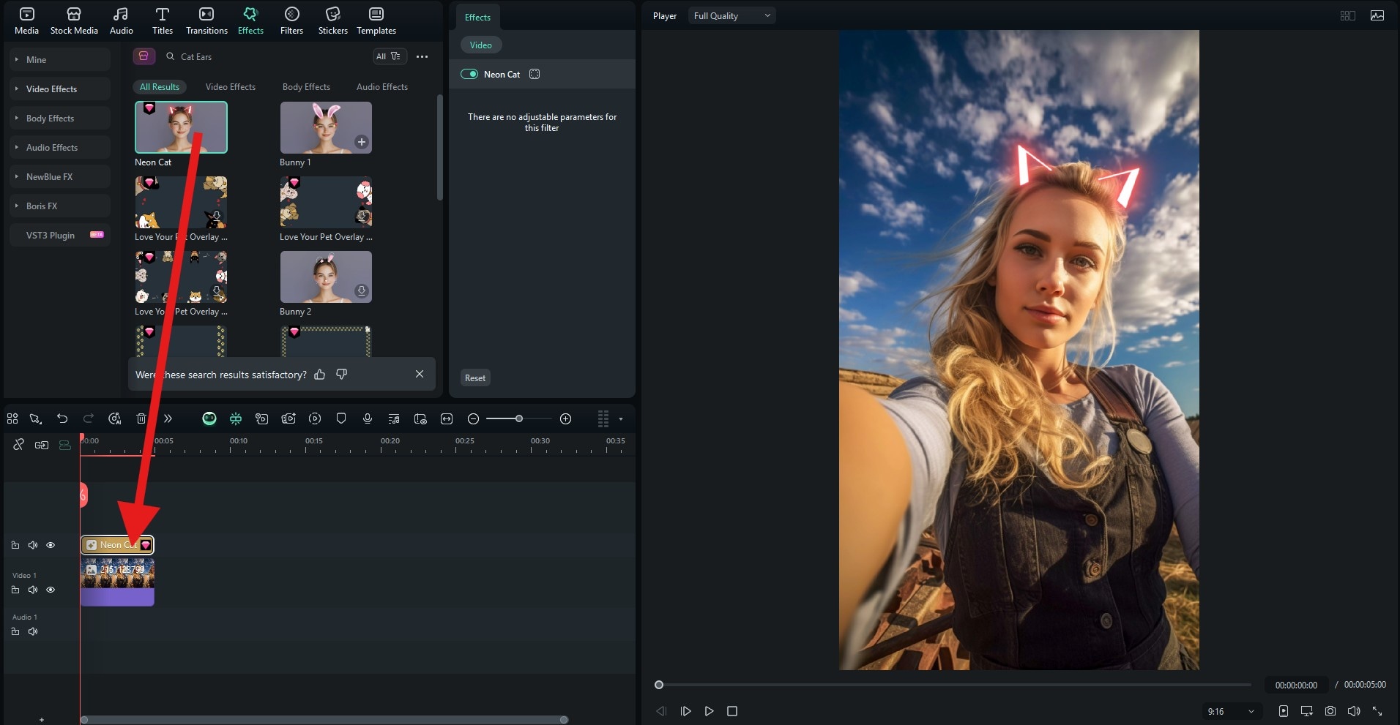
Task: Select the Neon Cat effect thumbnail
Action: [x=181, y=127]
